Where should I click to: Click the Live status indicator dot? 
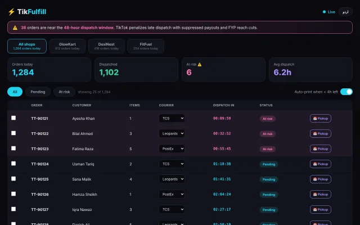324,12
